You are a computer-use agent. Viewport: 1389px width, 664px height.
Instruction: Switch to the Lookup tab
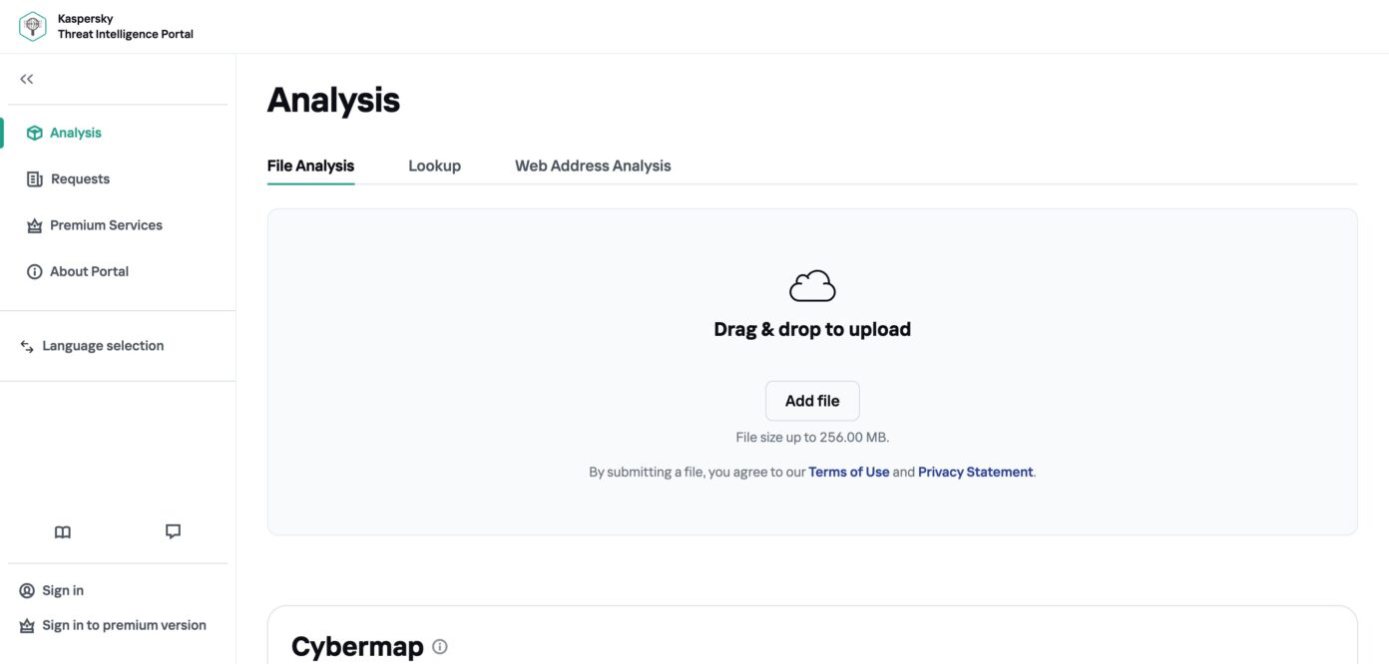pos(434,166)
